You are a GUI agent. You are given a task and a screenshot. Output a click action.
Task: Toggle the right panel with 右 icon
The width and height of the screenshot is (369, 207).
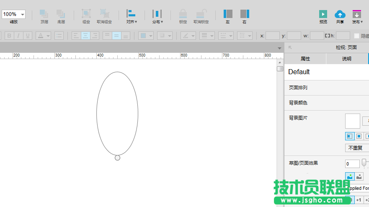pyautogui.click(x=245, y=14)
